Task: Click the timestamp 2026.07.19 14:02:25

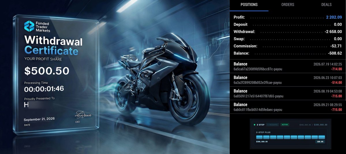Action: (x=328, y=64)
